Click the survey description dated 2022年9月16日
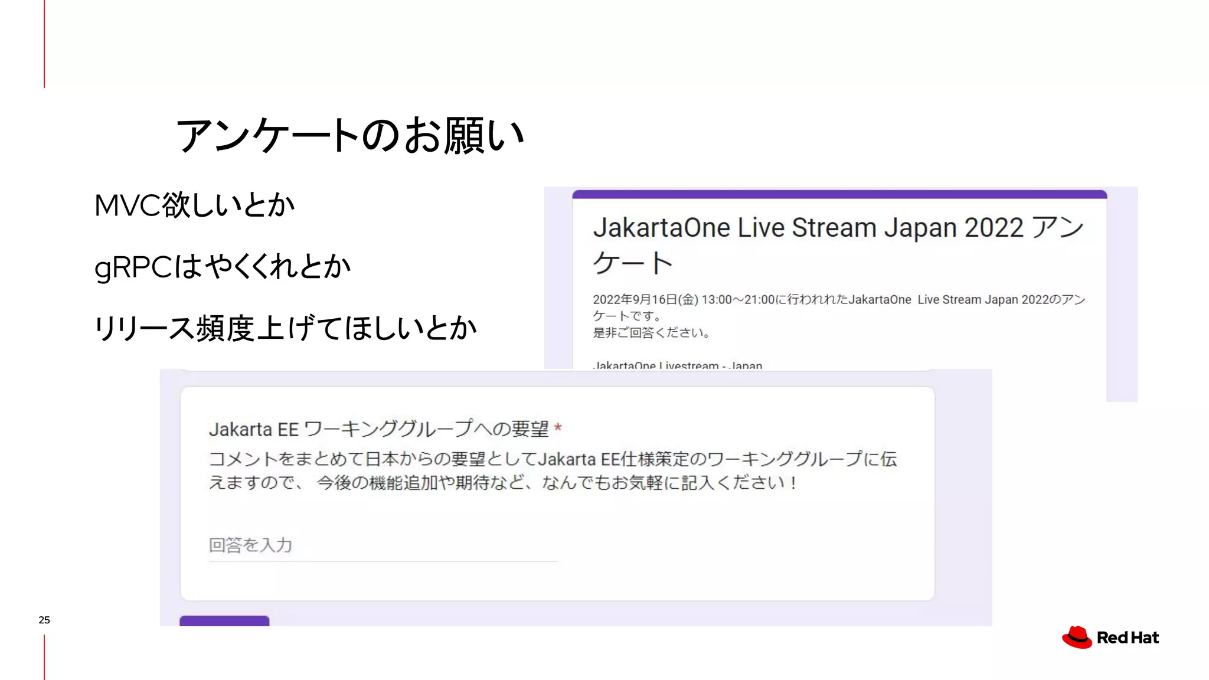 [839, 308]
